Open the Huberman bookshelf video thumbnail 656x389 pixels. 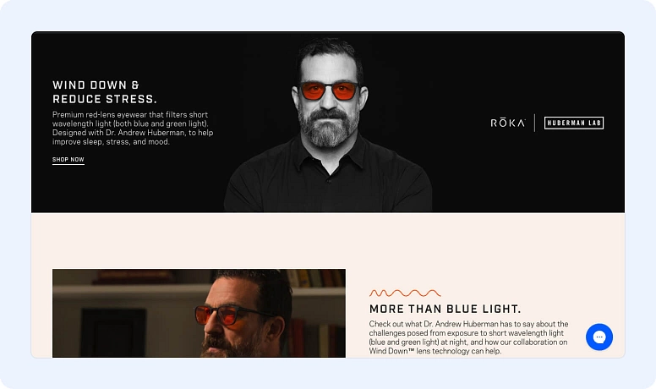click(199, 313)
